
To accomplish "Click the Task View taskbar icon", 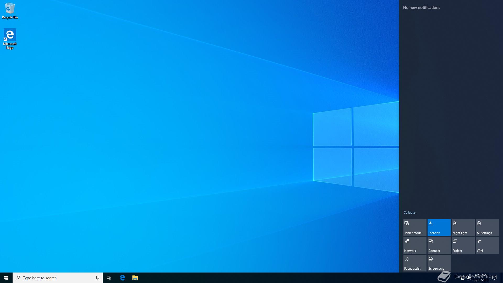I will coord(109,278).
